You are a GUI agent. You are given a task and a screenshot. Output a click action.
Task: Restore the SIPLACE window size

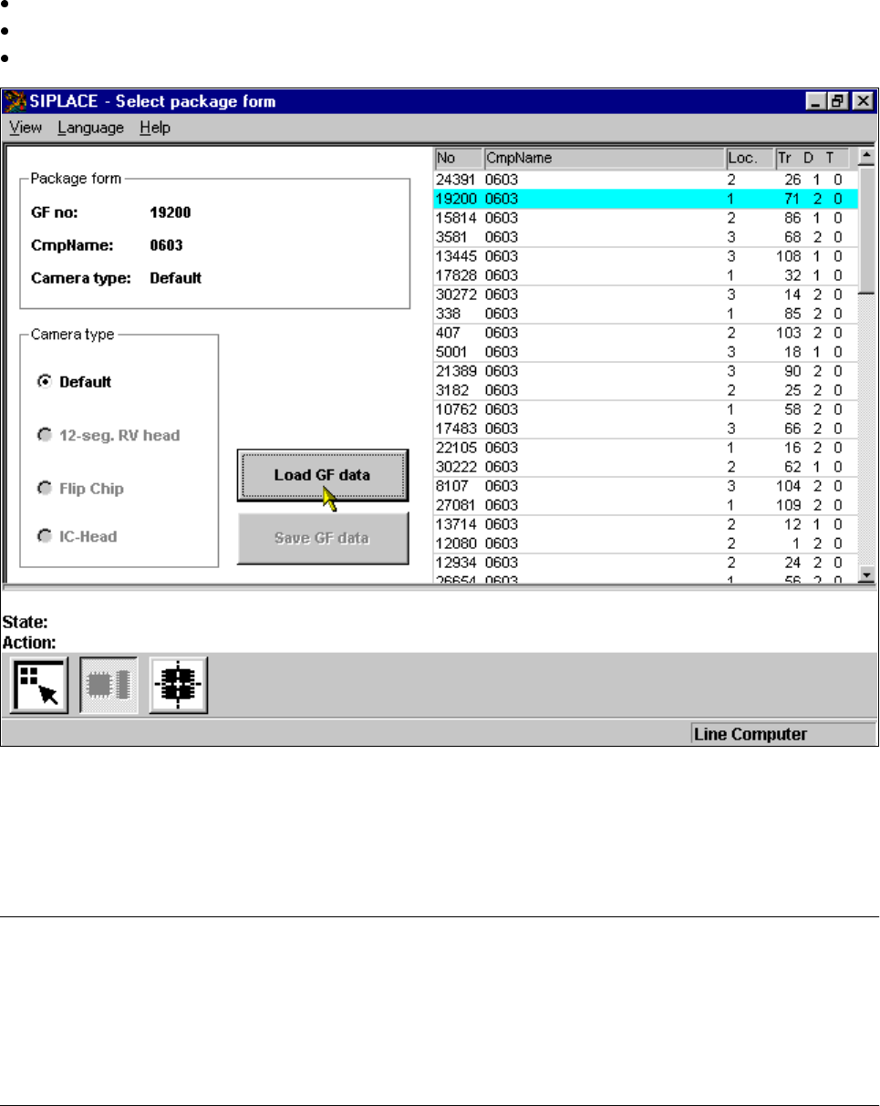(838, 102)
